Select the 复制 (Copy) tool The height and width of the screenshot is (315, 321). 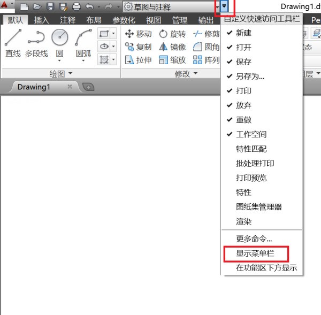139,47
